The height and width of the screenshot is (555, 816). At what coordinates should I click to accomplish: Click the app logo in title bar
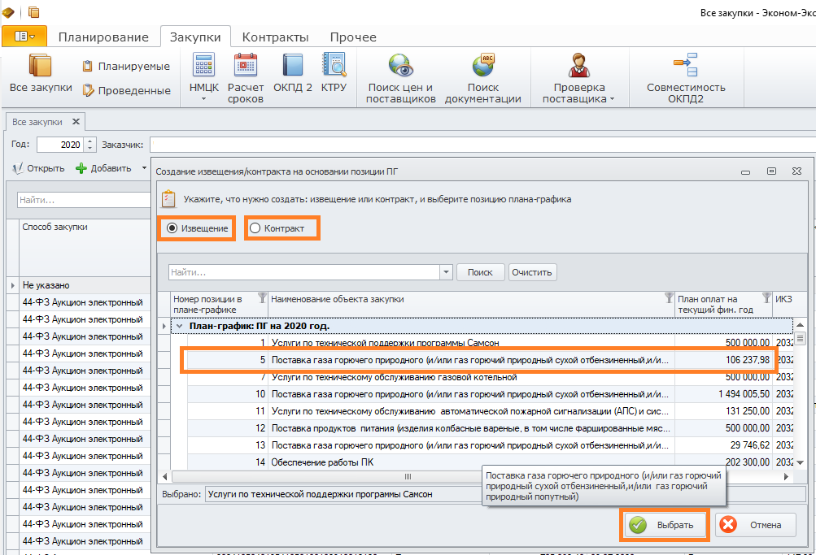click(x=8, y=12)
